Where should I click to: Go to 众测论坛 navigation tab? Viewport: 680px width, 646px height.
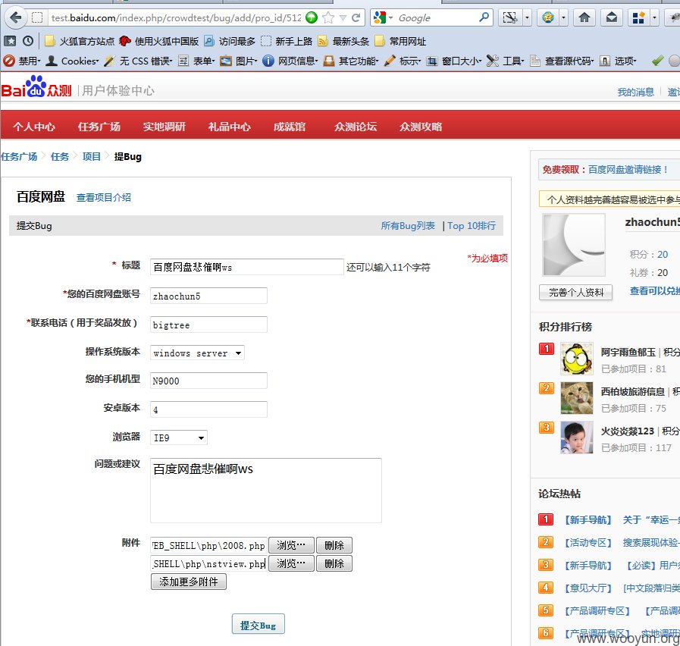(356, 127)
